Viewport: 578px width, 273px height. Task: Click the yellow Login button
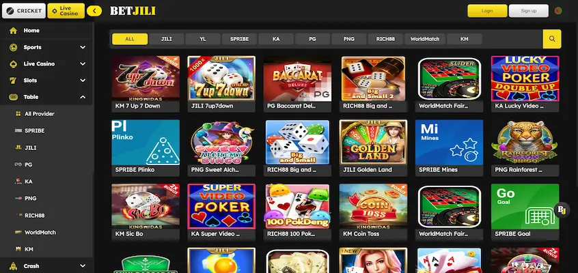[487, 11]
